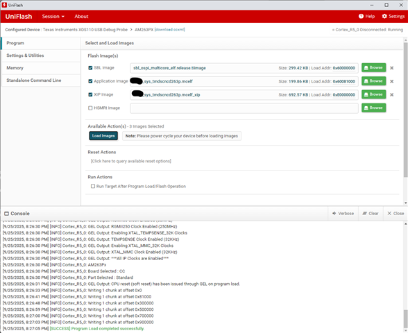Uncheck the SBL Image checkbox
This screenshot has width=408, height=333.
click(90, 68)
